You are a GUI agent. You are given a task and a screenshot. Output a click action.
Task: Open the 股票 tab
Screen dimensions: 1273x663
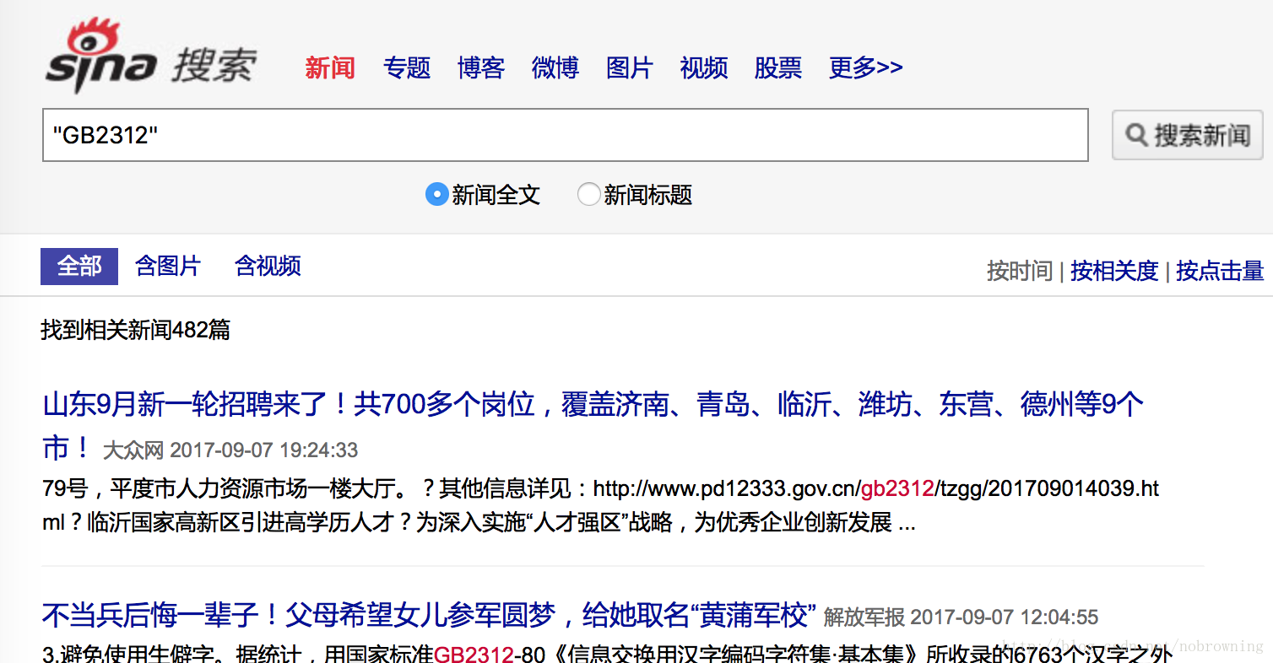[778, 67]
